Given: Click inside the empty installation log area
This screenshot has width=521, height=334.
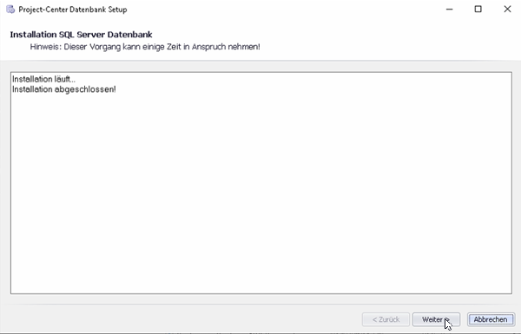Looking at the screenshot, I should pyautogui.click(x=261, y=193).
